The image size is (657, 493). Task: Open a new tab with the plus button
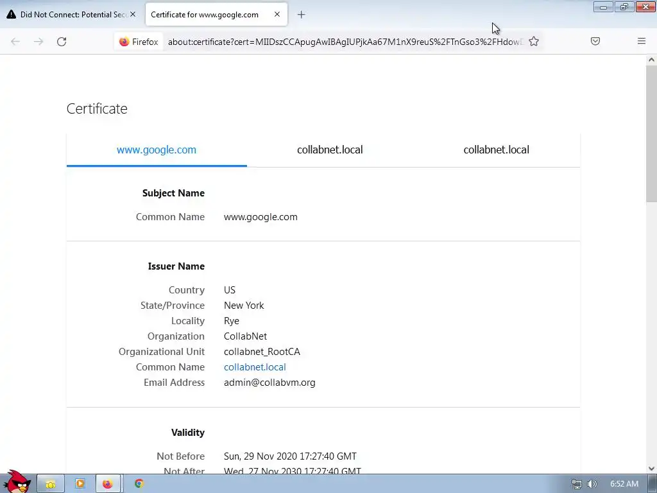pyautogui.click(x=301, y=15)
